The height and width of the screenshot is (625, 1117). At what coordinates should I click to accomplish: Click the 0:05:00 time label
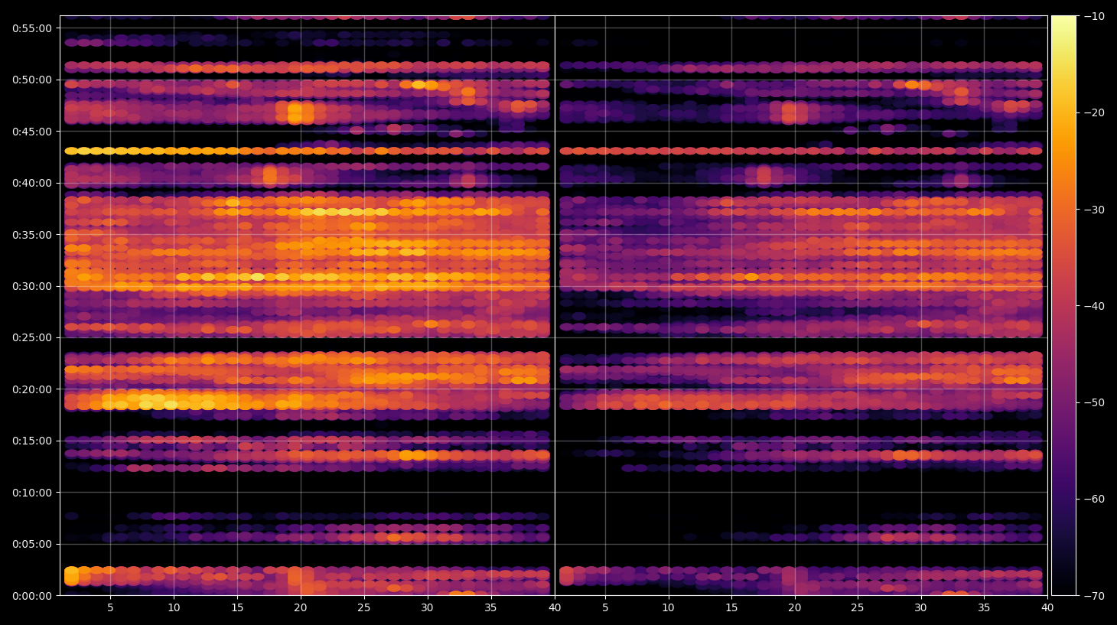pyautogui.click(x=32, y=544)
